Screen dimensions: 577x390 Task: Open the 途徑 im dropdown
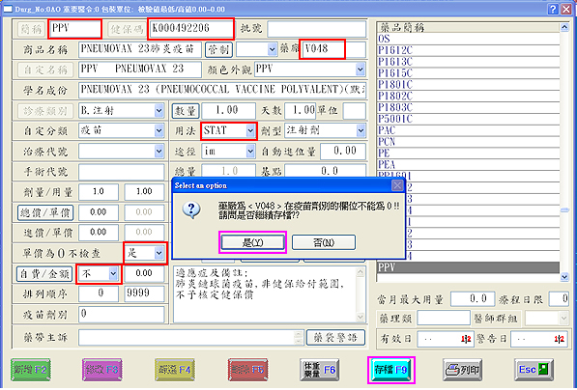pyautogui.click(x=250, y=151)
